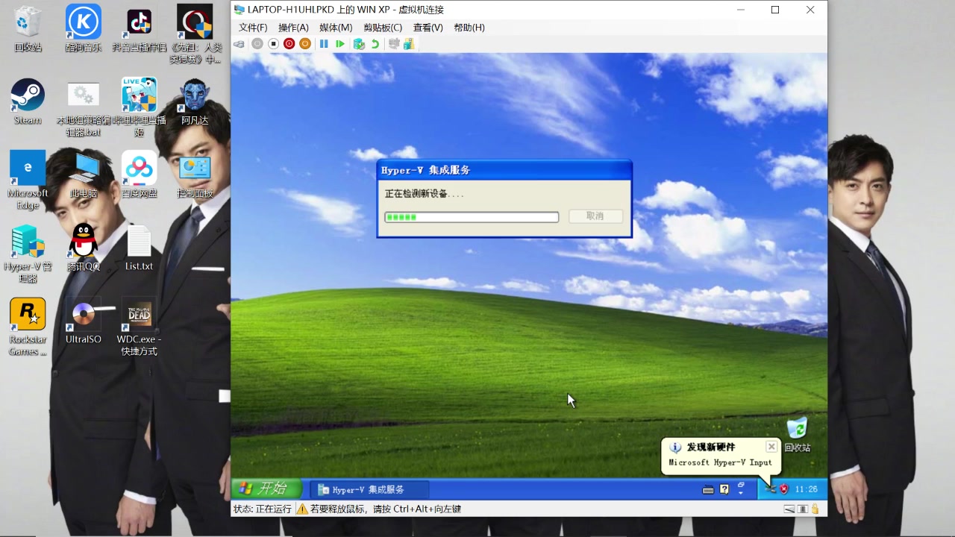Select the 抖音直播伴侣 desktop shortcut
The height and width of the screenshot is (537, 955).
140,30
